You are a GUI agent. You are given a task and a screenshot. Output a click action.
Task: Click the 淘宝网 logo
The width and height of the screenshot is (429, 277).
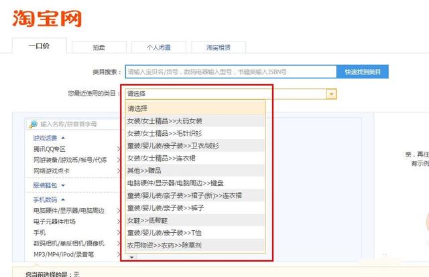(47, 18)
